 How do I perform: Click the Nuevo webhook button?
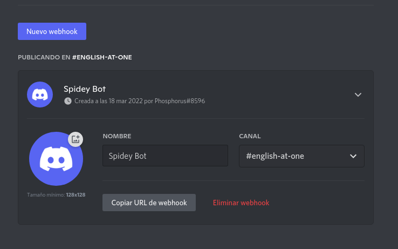coord(52,31)
